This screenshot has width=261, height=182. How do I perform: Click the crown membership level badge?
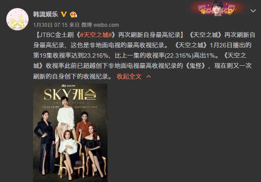tap(74, 14)
